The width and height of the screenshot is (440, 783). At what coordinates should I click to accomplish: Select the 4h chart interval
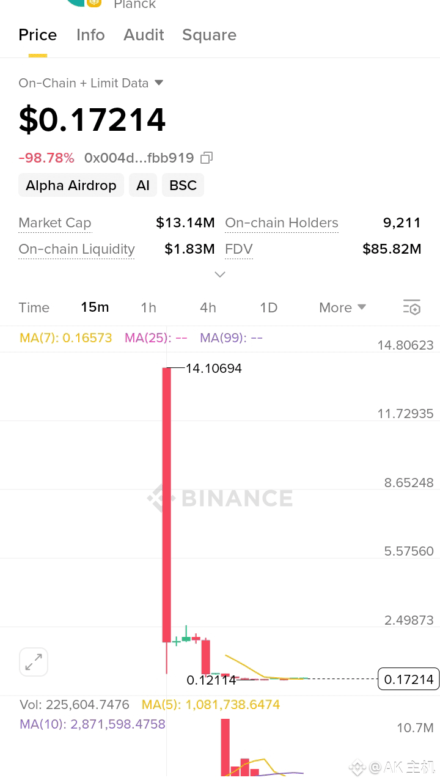[x=208, y=307]
